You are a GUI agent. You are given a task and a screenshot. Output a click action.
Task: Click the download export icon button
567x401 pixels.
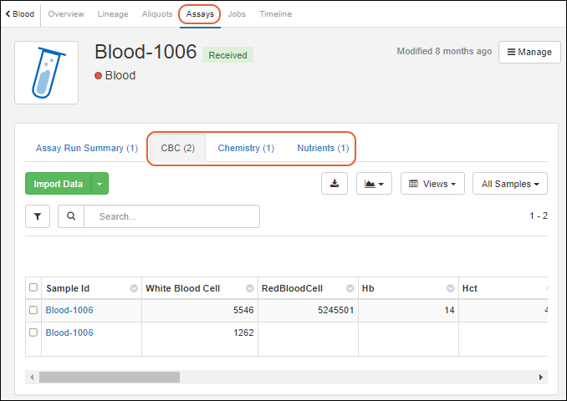point(335,184)
